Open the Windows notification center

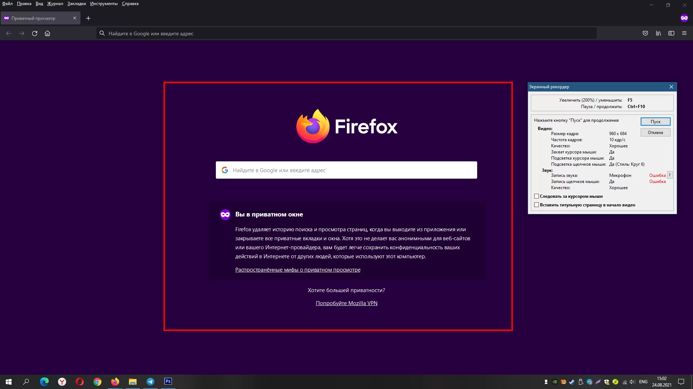pos(681,382)
